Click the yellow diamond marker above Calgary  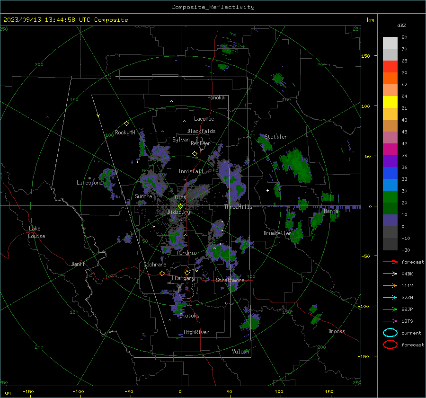[187, 273]
